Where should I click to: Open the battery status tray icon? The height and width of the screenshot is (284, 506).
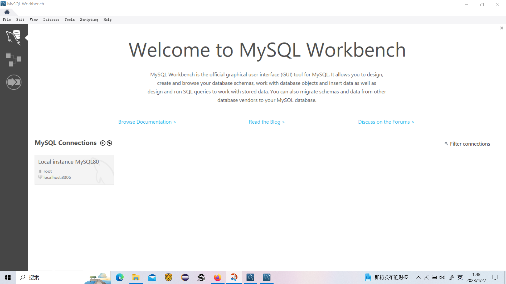(434, 277)
